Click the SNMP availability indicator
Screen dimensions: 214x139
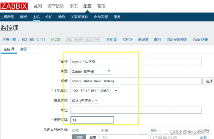(79, 40)
